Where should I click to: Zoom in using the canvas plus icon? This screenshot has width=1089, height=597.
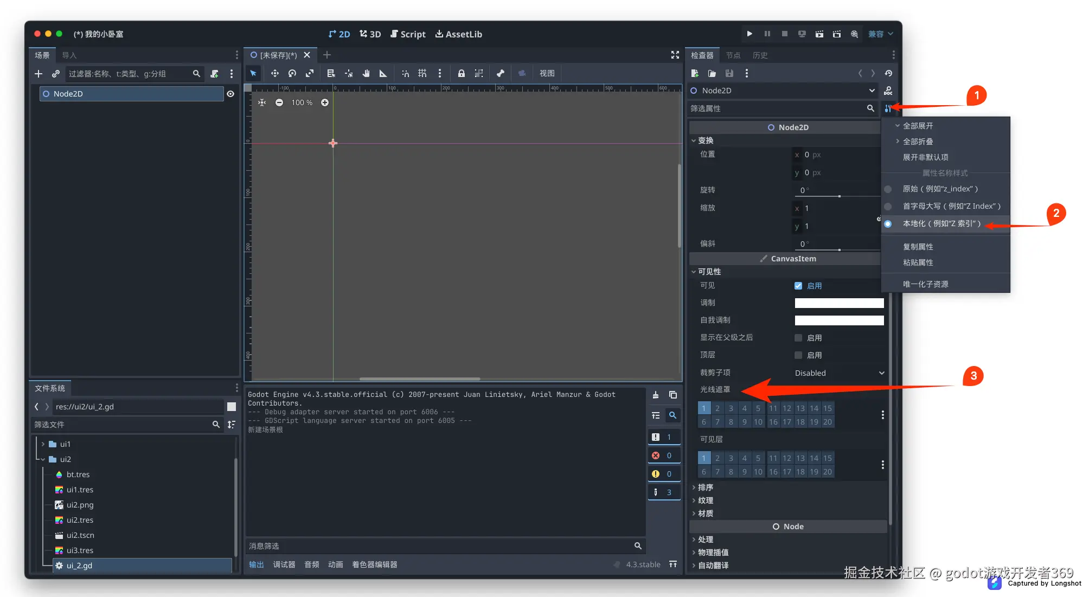(324, 102)
